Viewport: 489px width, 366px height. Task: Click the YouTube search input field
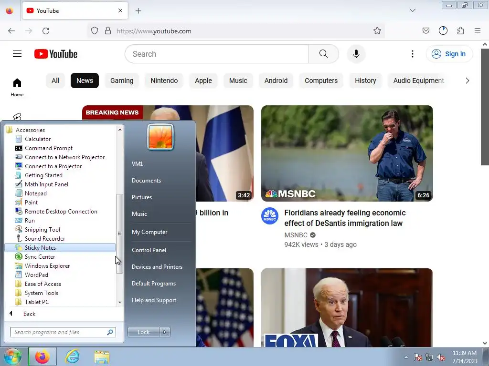[x=217, y=54]
